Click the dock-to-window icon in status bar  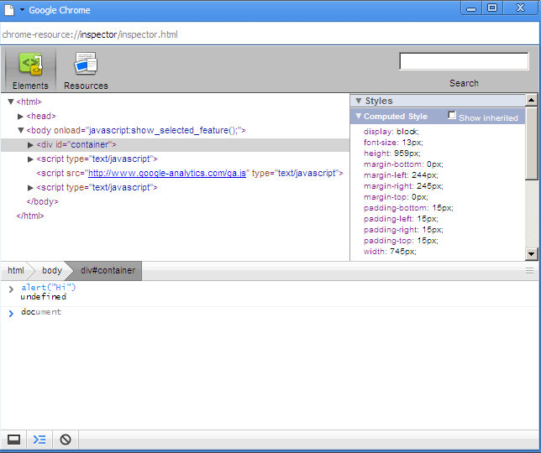tap(13, 440)
